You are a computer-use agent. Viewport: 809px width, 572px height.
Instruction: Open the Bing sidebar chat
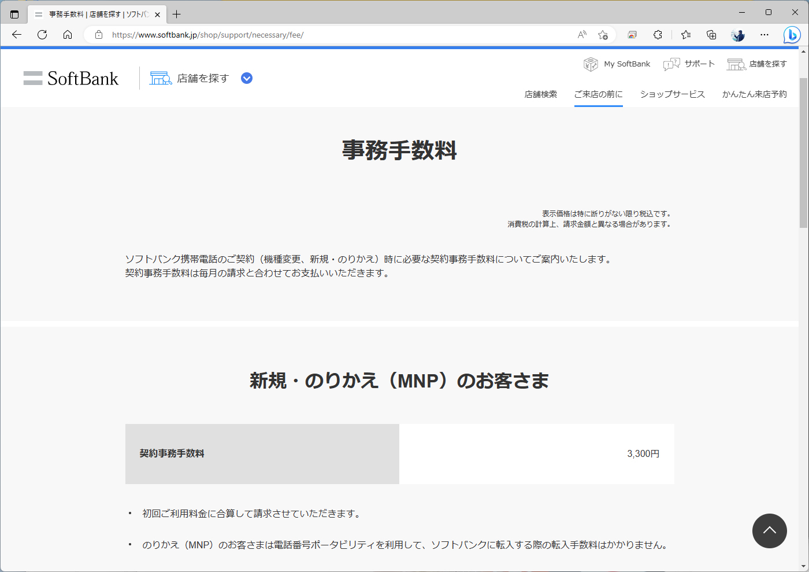click(792, 35)
